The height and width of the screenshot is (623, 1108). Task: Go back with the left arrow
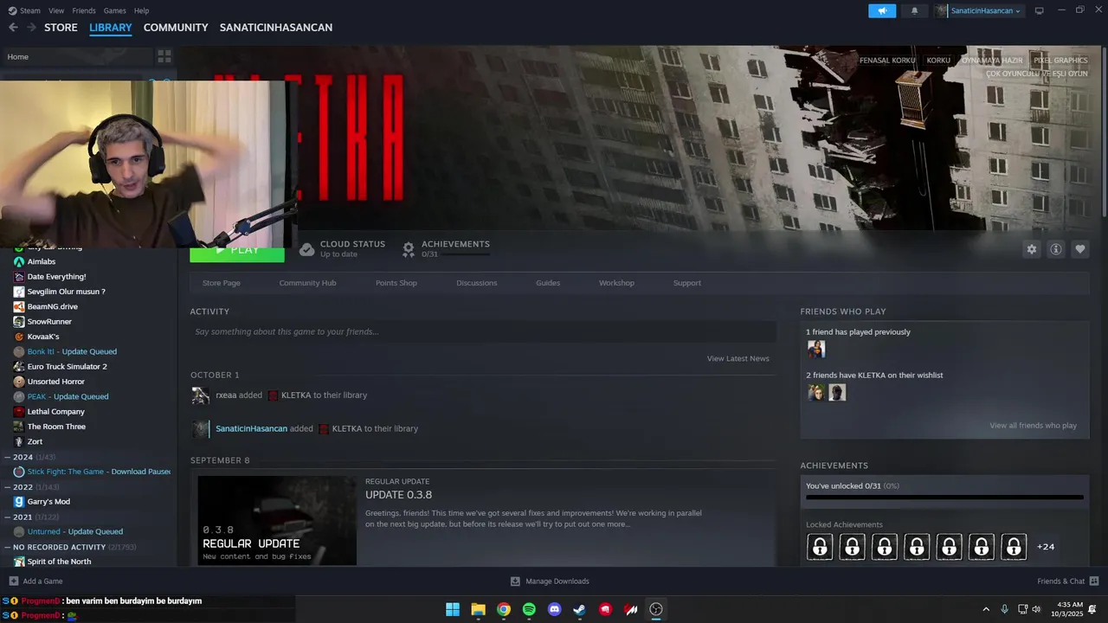point(13,28)
